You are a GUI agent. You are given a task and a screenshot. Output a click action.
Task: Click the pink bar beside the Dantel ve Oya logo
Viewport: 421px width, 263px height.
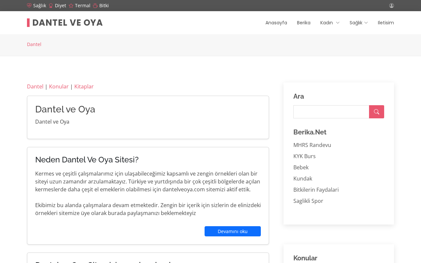pos(28,23)
